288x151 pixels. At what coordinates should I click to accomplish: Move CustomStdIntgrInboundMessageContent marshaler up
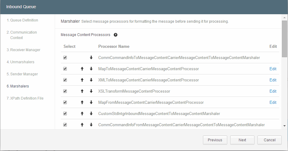(x=82, y=113)
